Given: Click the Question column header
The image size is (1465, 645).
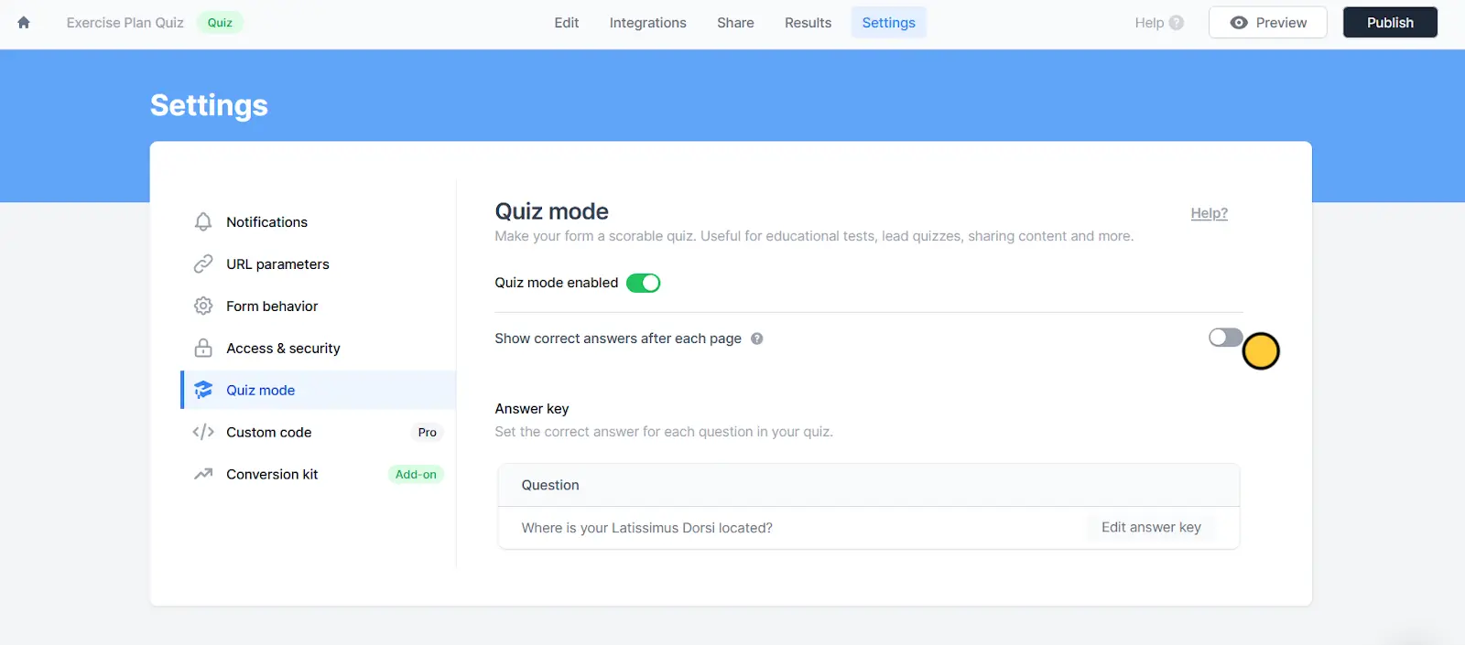Looking at the screenshot, I should point(550,486).
